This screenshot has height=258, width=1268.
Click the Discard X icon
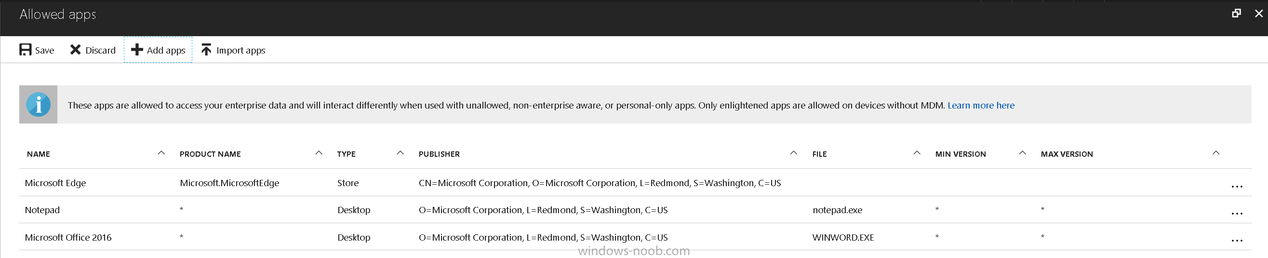point(75,50)
